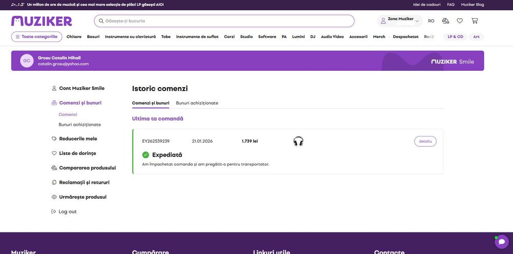513x254 pixels.
Task: Focus the Găsește-ți bucuria search field
Action: point(224,21)
